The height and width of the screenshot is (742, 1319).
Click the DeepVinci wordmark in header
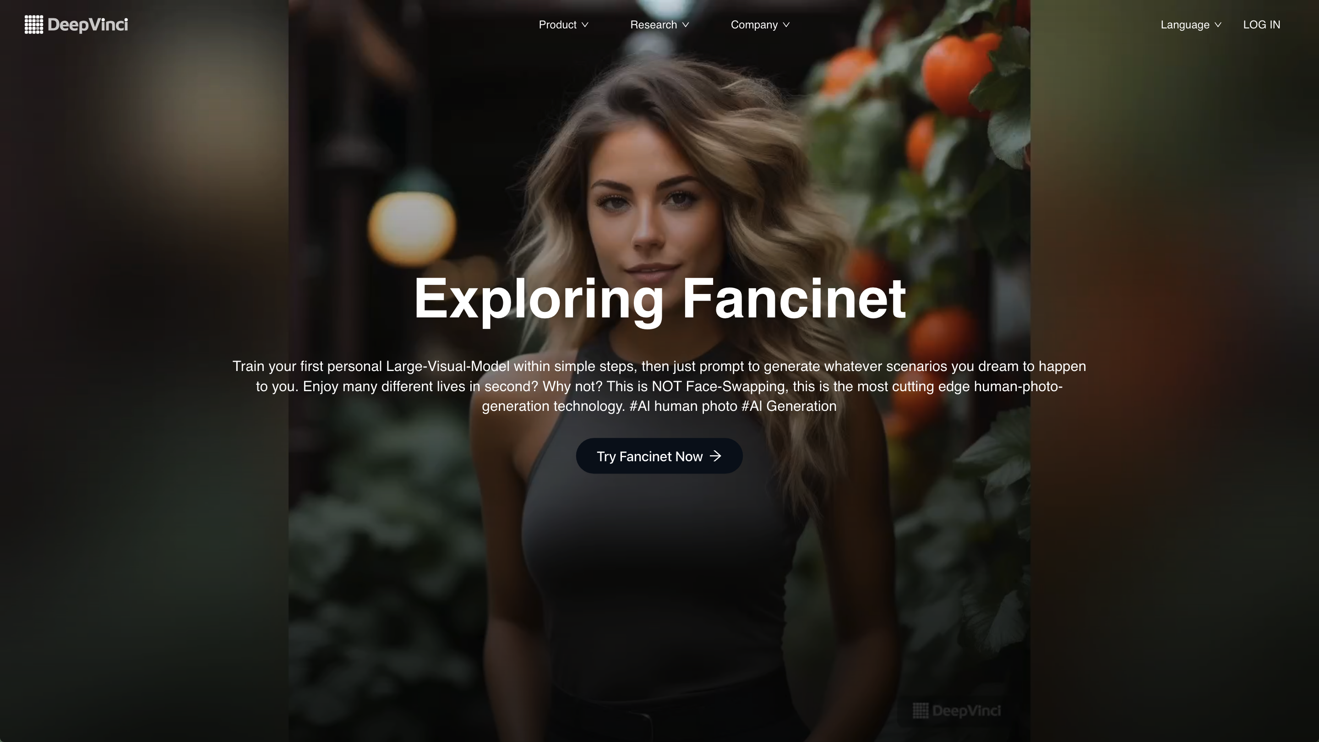pyautogui.click(x=87, y=25)
